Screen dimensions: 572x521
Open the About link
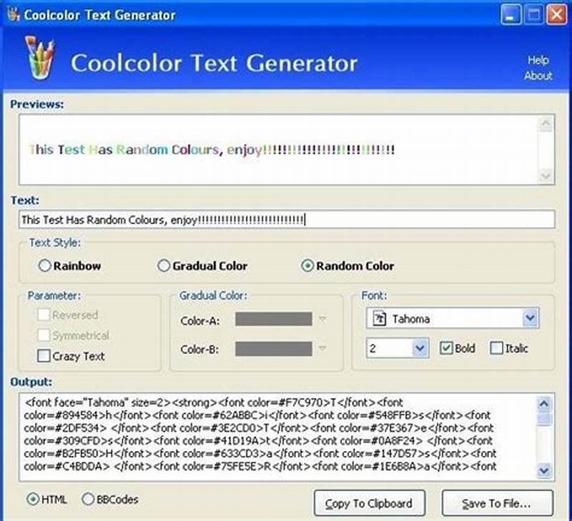click(538, 74)
